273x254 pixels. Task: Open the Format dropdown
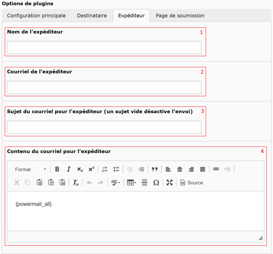coord(30,169)
